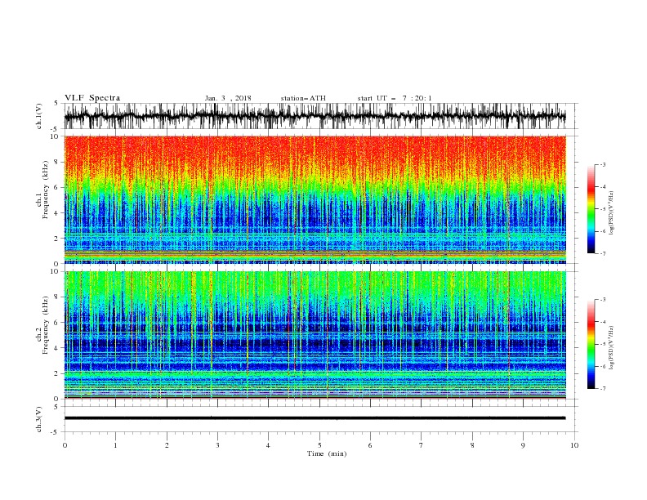The image size is (647, 500).
Task: Click inside the ch.2 spectrogram panel
Action: tap(315, 335)
